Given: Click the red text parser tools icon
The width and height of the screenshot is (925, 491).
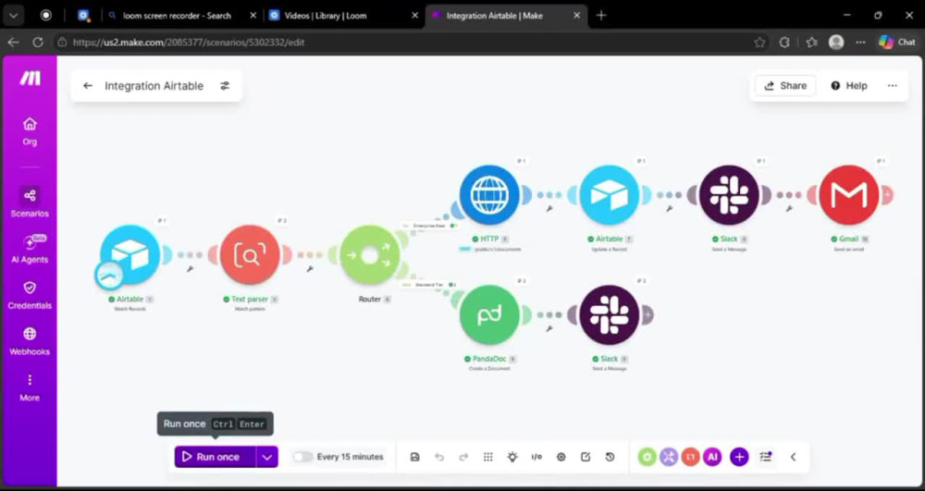Looking at the screenshot, I should click(691, 457).
